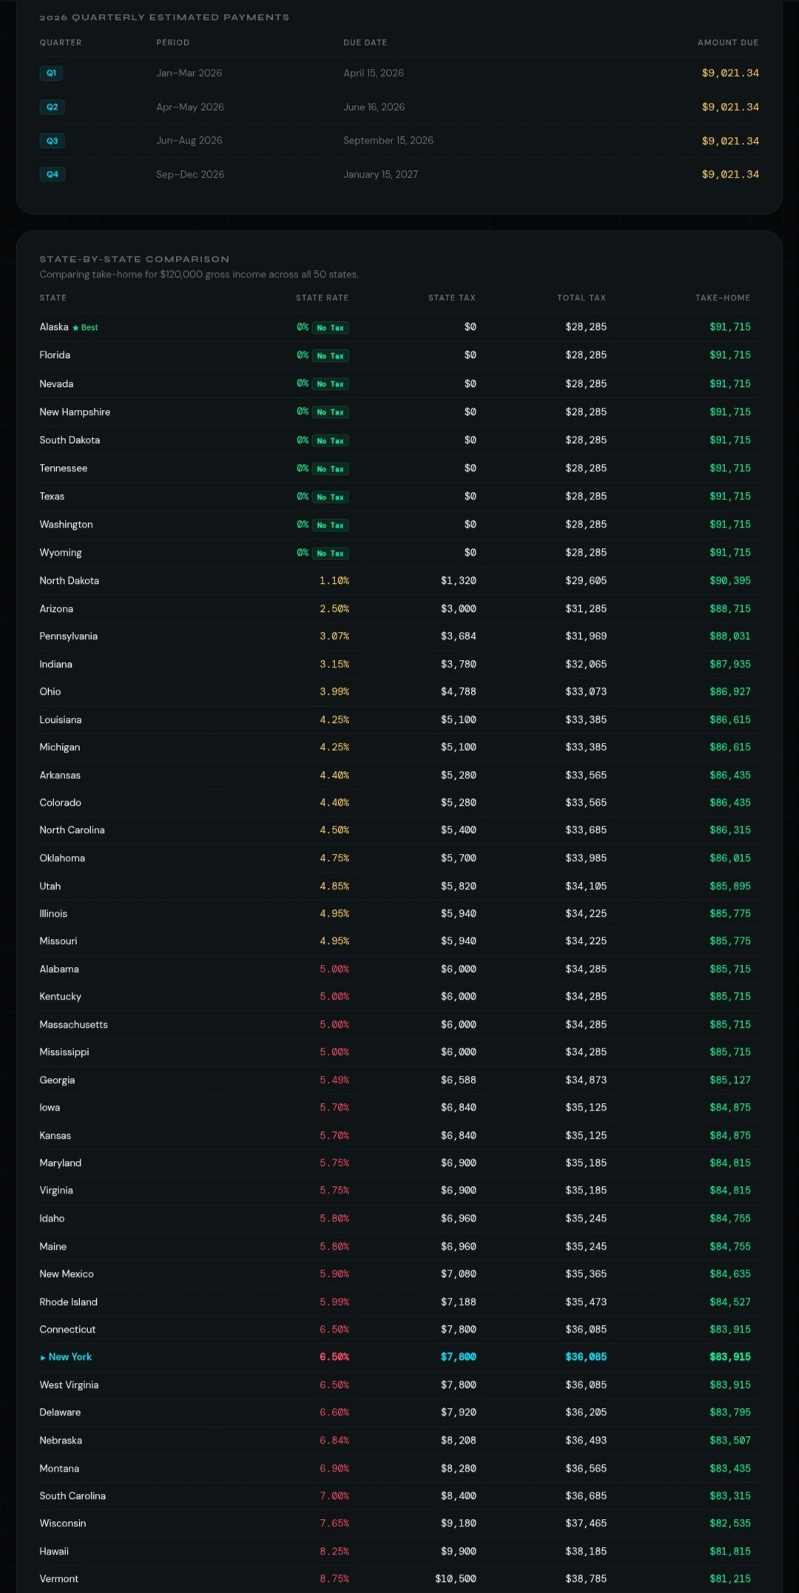Click the No Tax badge in Florida row
The width and height of the screenshot is (799, 1593).
pos(330,356)
